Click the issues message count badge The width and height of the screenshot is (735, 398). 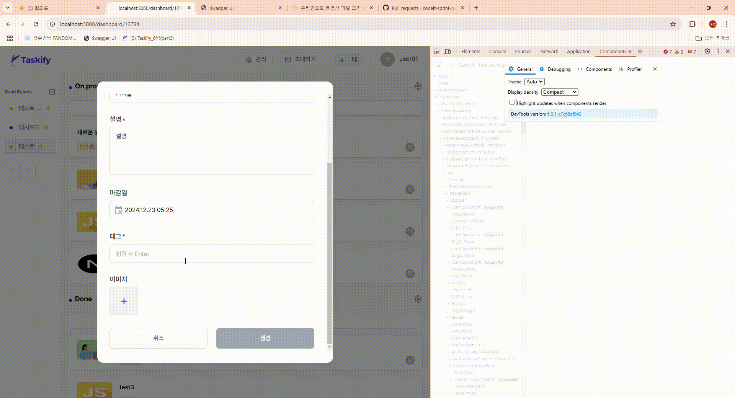click(x=692, y=52)
